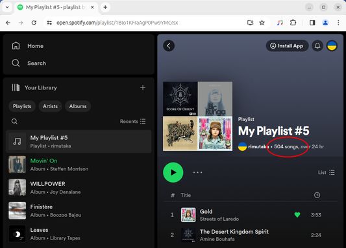Image resolution: width=346 pixels, height=248 pixels.
Task: Filter library by Playlists chip
Action: tap(22, 106)
